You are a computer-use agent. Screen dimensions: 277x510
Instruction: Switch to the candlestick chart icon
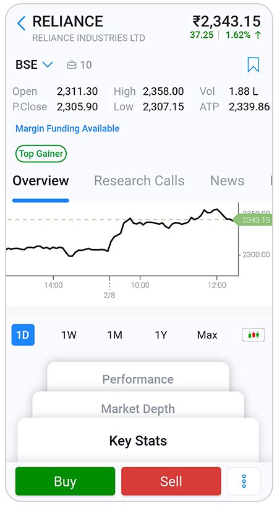click(254, 335)
